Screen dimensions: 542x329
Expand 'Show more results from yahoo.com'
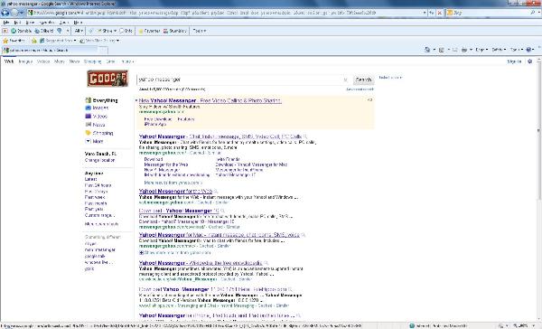pos(175,252)
